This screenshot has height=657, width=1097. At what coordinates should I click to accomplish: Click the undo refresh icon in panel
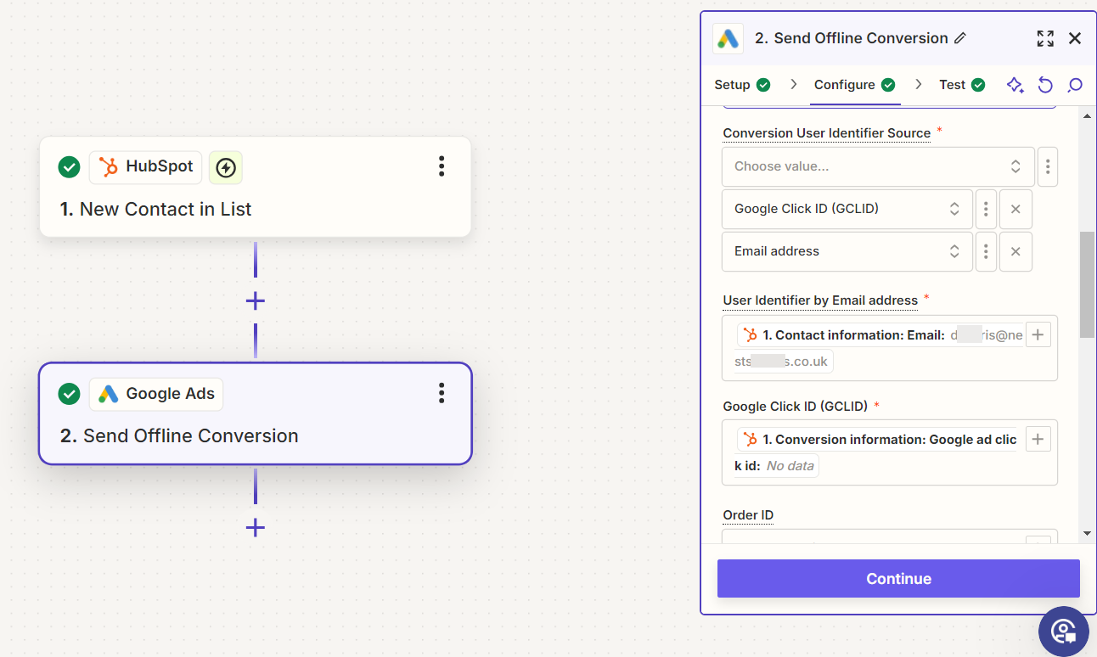click(1045, 85)
